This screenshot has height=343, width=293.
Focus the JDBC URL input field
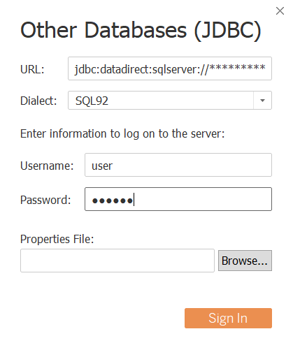(170, 68)
